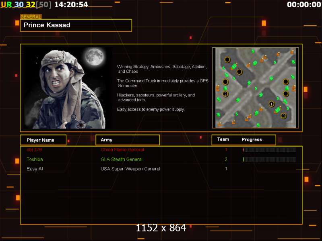The width and height of the screenshot is (322, 241).
Task: Click the Command Truck GPS Scrambler text
Action: (x=163, y=83)
